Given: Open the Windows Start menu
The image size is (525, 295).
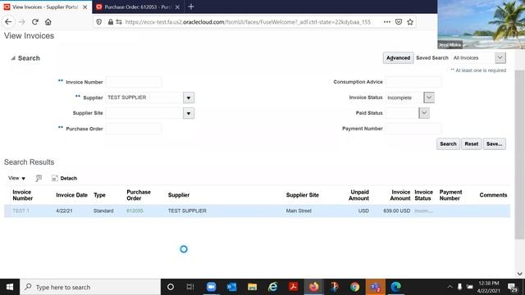Looking at the screenshot, I should point(10,287).
